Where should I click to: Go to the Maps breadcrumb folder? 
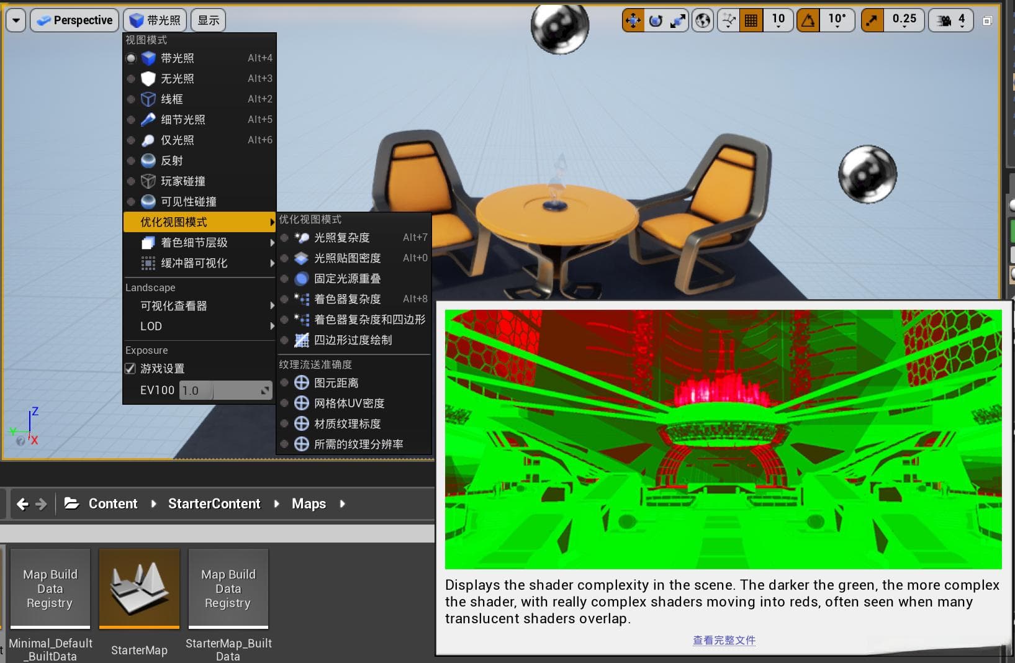pos(309,503)
